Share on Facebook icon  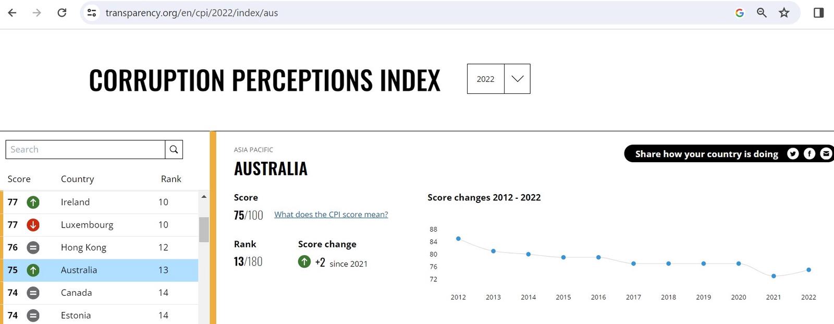point(810,153)
